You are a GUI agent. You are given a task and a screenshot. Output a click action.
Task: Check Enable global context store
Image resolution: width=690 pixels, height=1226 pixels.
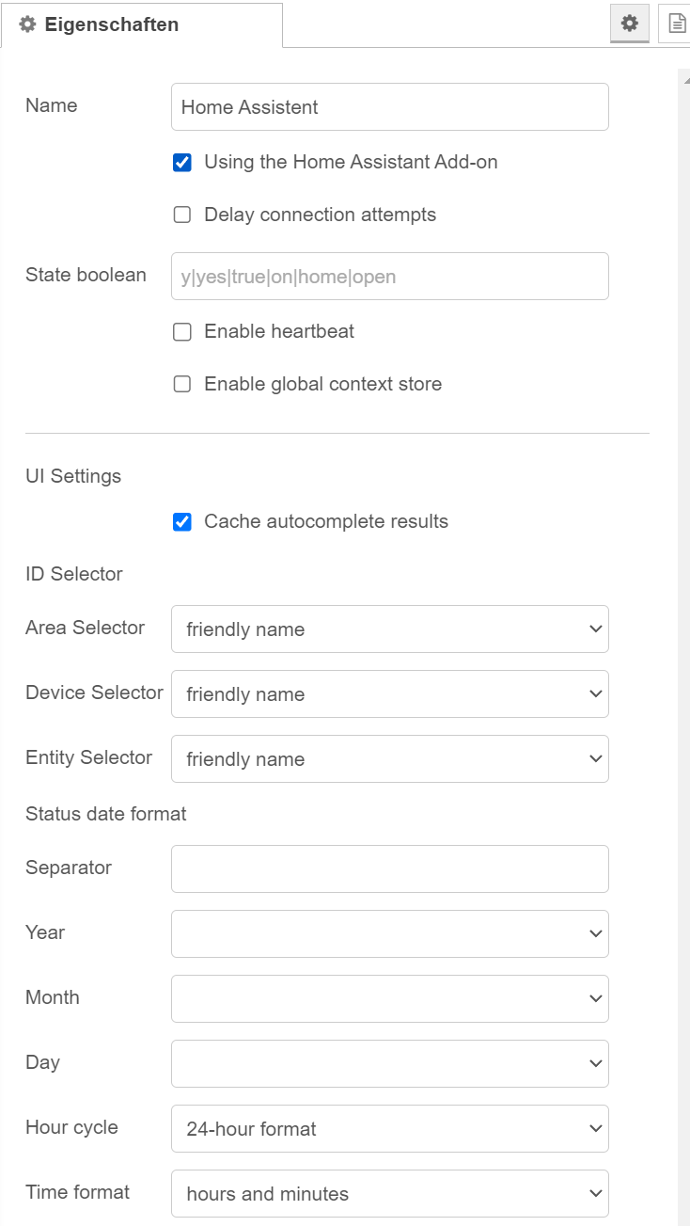click(182, 384)
